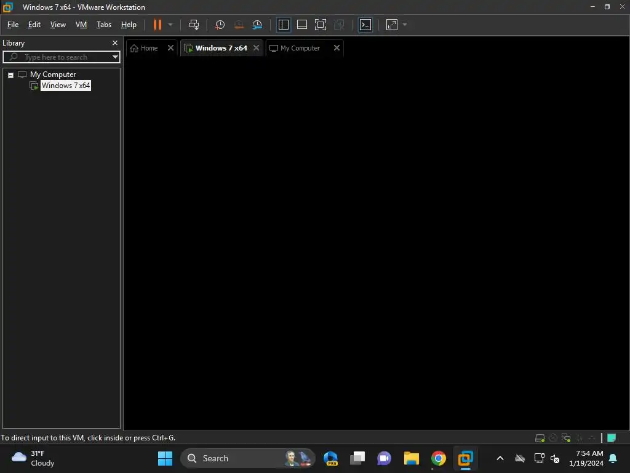
Task: Open the notifications bell
Action: pyautogui.click(x=613, y=458)
